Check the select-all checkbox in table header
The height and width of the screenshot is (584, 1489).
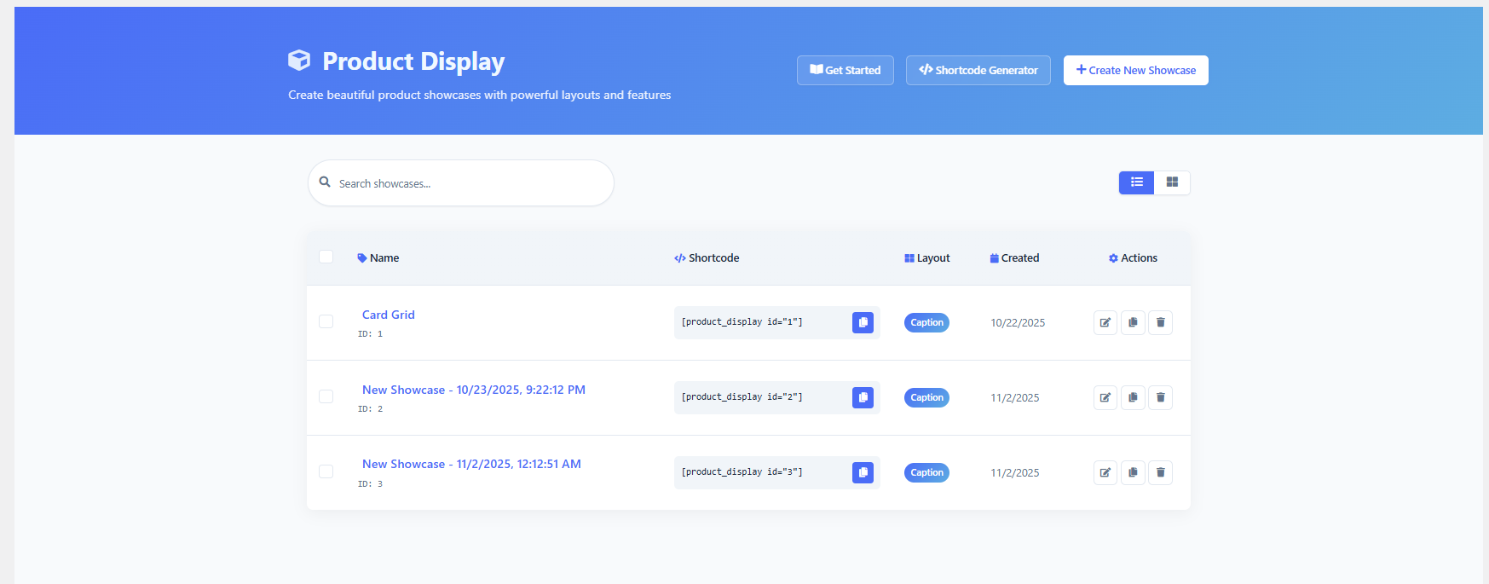pos(326,257)
